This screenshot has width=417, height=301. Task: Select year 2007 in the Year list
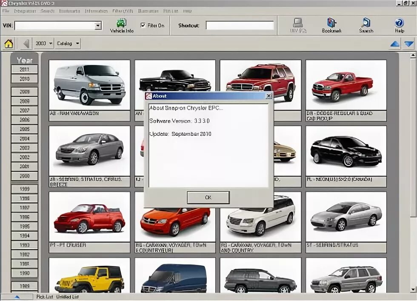(x=25, y=111)
